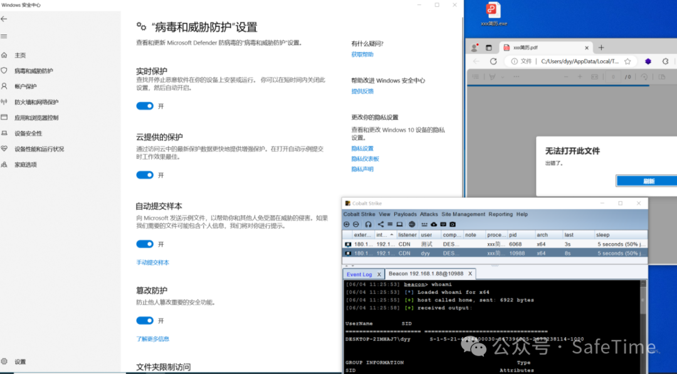The image size is (677, 374).
Task: Open Reporting menu in Cobalt Strike
Action: pos(501,214)
